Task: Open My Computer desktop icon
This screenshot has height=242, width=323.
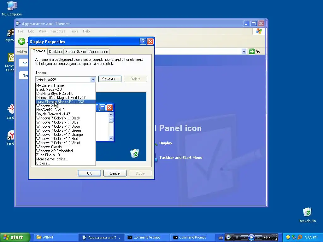Action: tap(12, 9)
